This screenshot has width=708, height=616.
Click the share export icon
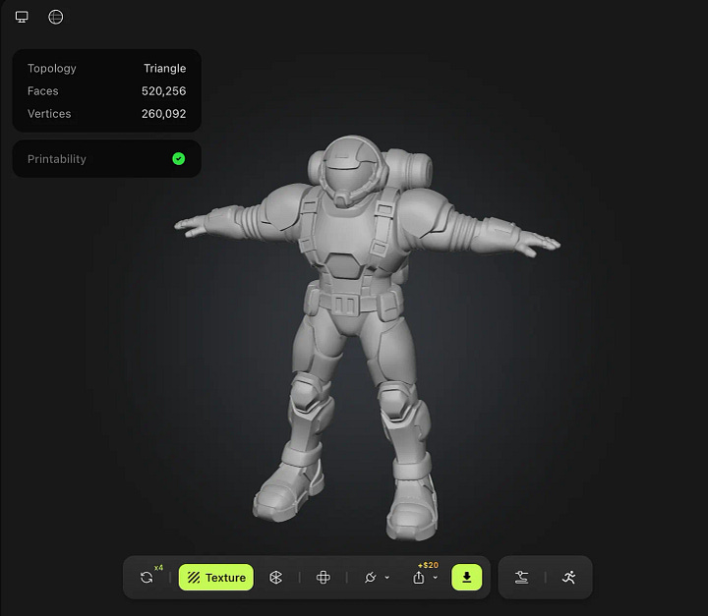click(x=419, y=578)
